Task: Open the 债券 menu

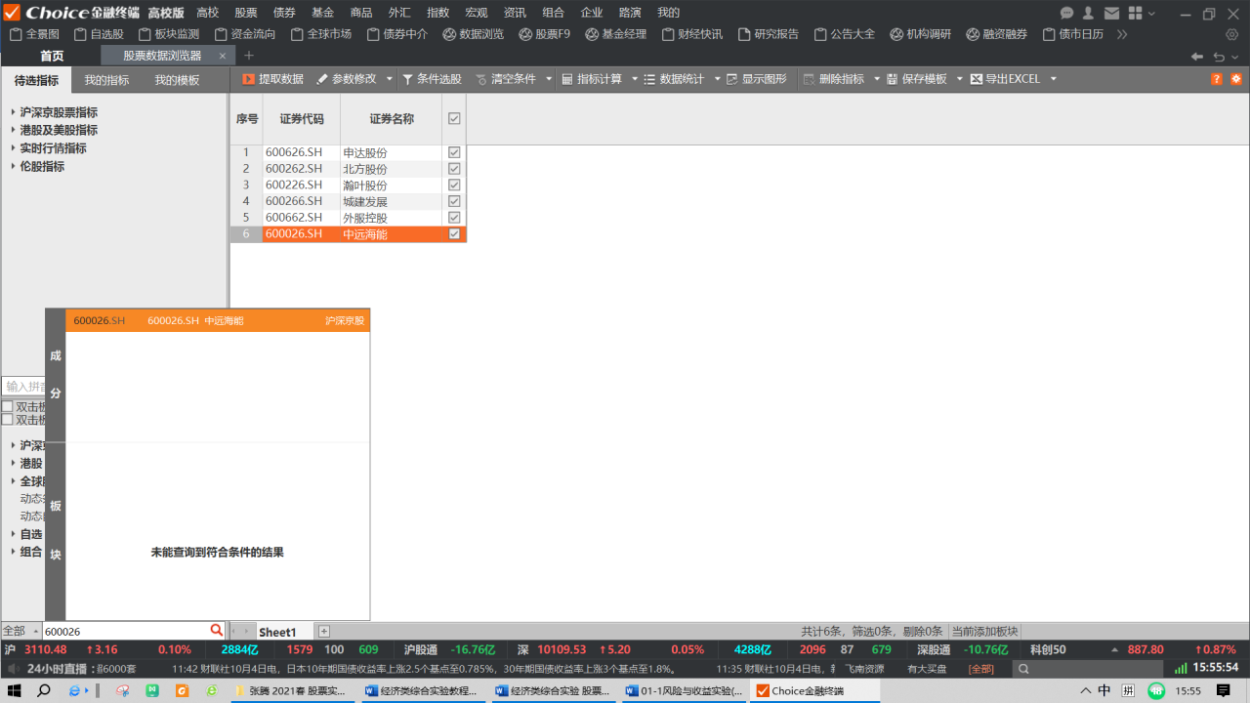Action: pyautogui.click(x=284, y=13)
